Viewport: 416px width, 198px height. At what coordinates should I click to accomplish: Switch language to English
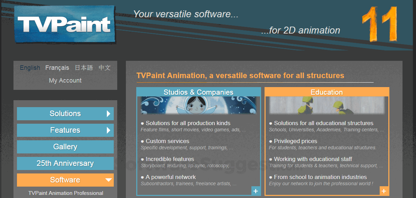click(30, 68)
